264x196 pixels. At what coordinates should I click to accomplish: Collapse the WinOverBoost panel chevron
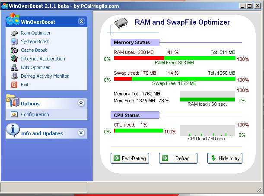coord(82,22)
